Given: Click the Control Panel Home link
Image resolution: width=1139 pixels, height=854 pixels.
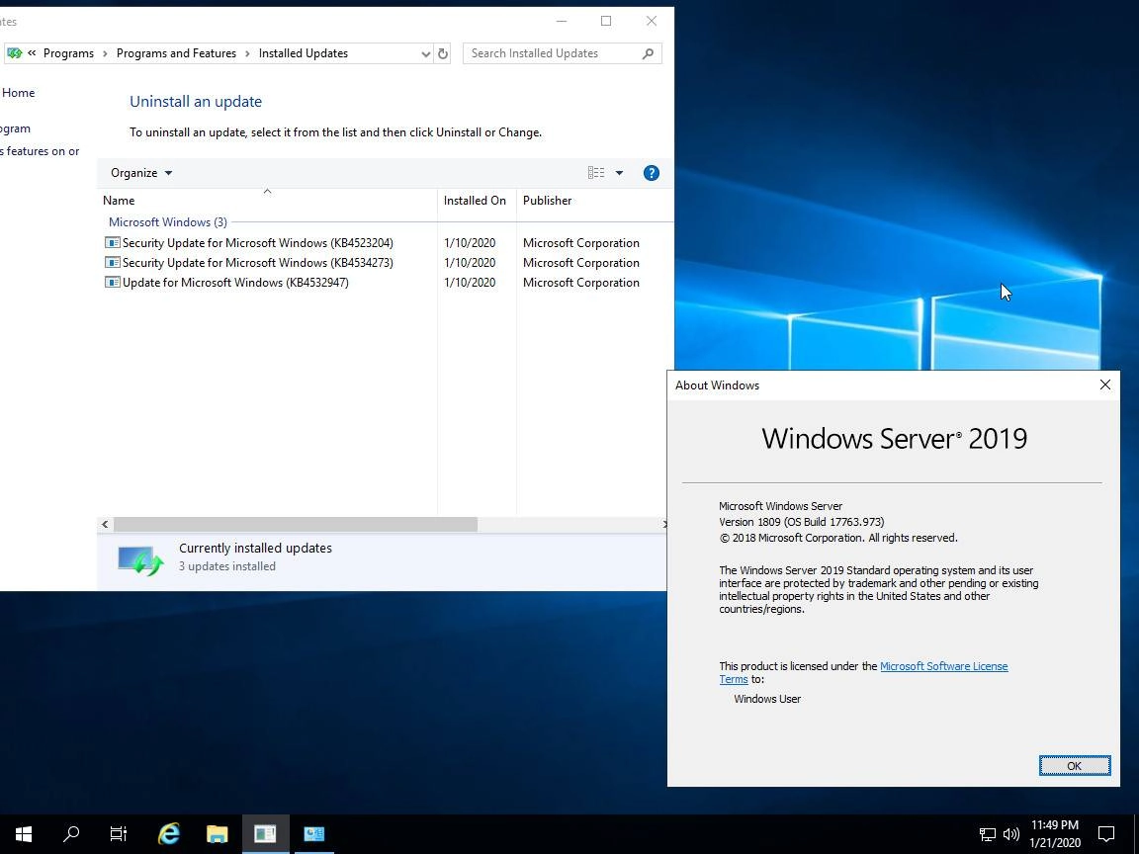Looking at the screenshot, I should click(x=18, y=92).
